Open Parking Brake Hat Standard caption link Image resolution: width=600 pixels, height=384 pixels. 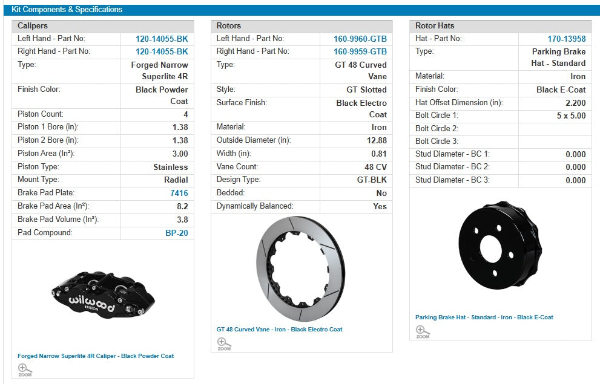tap(484, 317)
